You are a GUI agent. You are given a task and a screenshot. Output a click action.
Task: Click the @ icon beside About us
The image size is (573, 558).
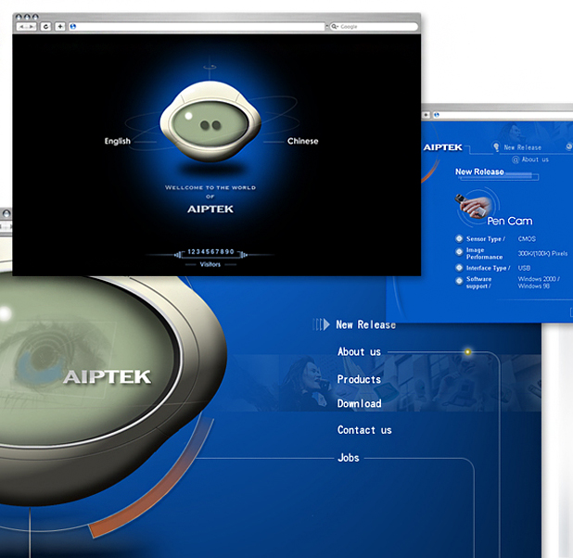(516, 159)
